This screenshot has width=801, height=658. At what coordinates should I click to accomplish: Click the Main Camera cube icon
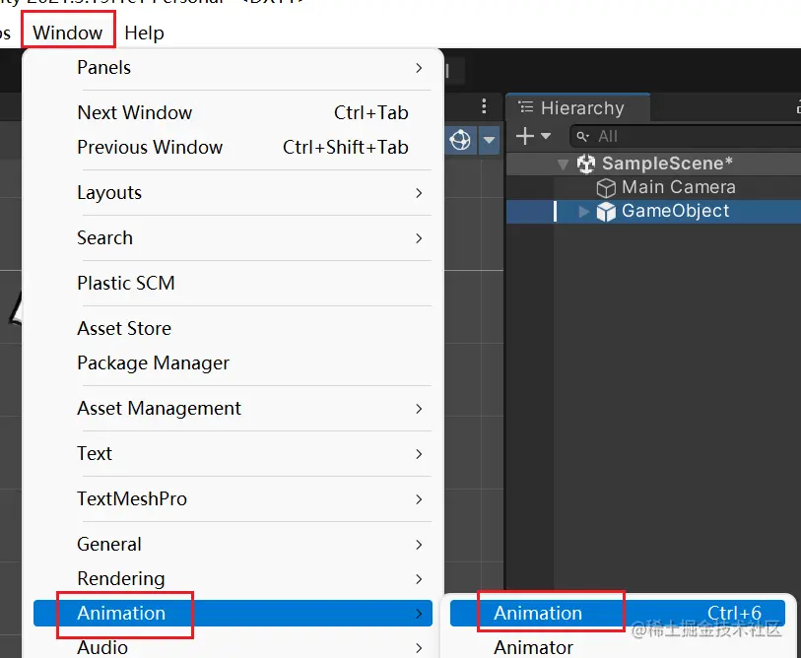coord(606,187)
